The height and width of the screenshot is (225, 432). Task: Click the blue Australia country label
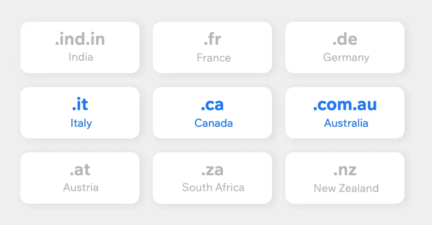(346, 123)
